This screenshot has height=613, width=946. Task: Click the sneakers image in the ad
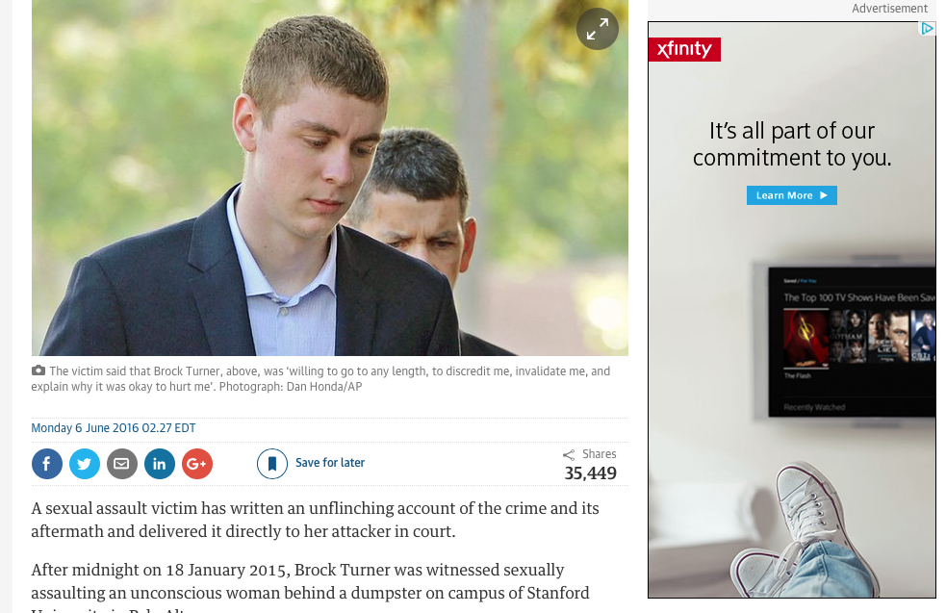pyautogui.click(x=808, y=531)
